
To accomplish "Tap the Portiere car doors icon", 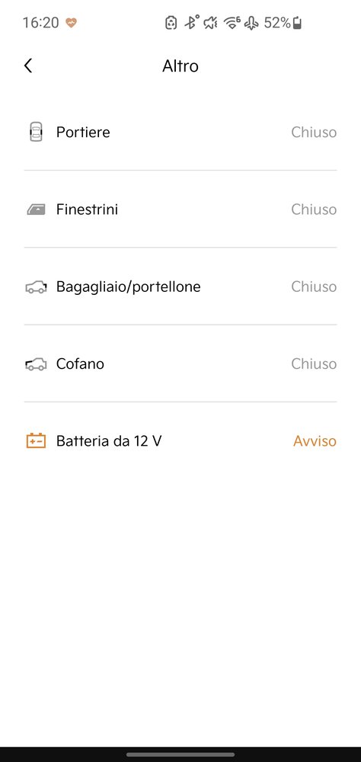I will 36,132.
